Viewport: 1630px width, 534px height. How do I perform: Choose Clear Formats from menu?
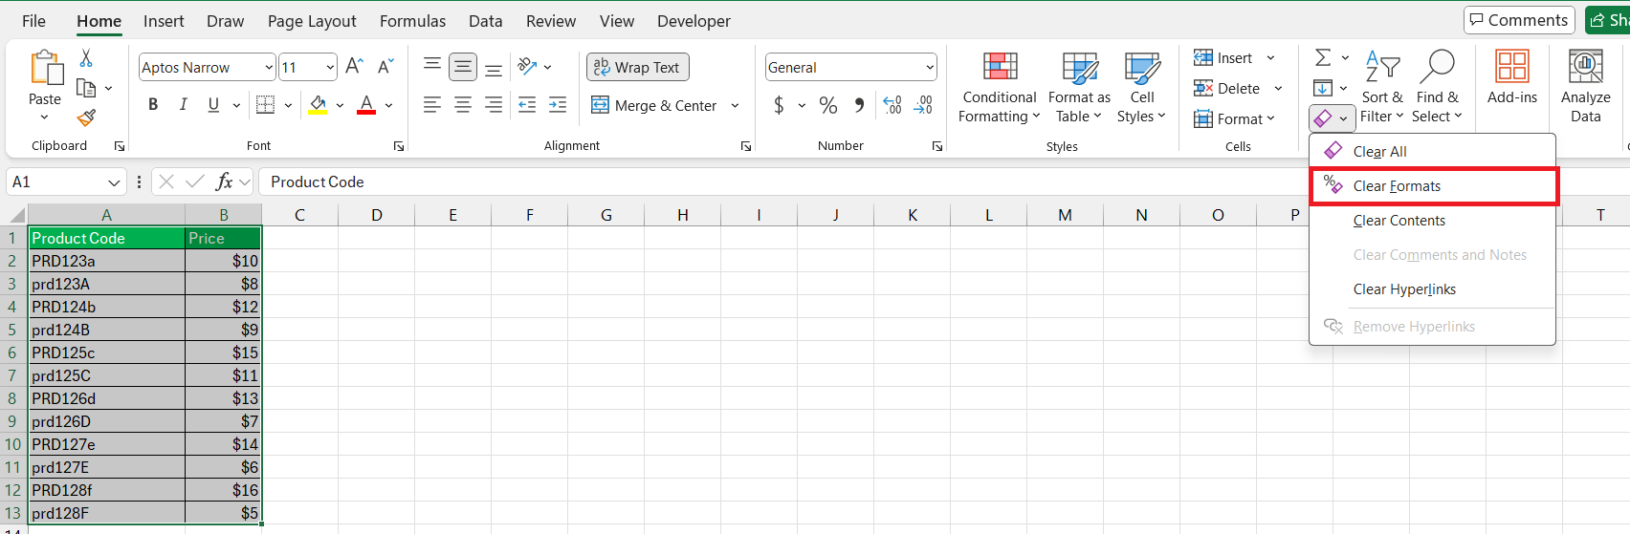pyautogui.click(x=1432, y=185)
